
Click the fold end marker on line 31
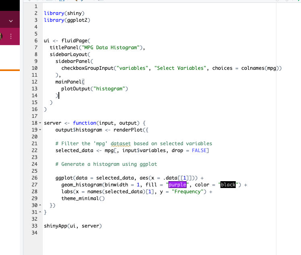[40, 212]
